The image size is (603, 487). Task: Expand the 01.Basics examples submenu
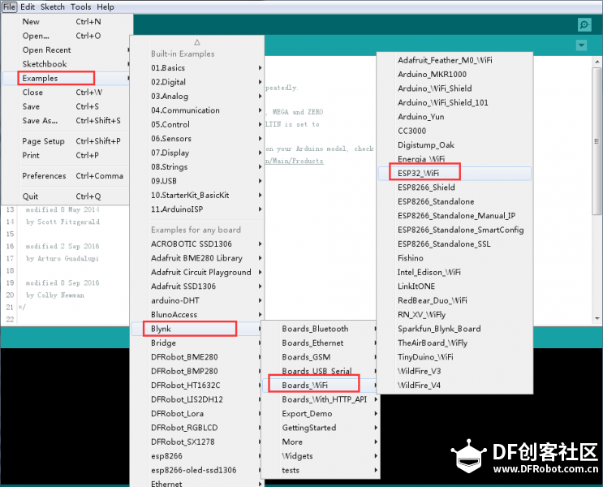point(197,67)
